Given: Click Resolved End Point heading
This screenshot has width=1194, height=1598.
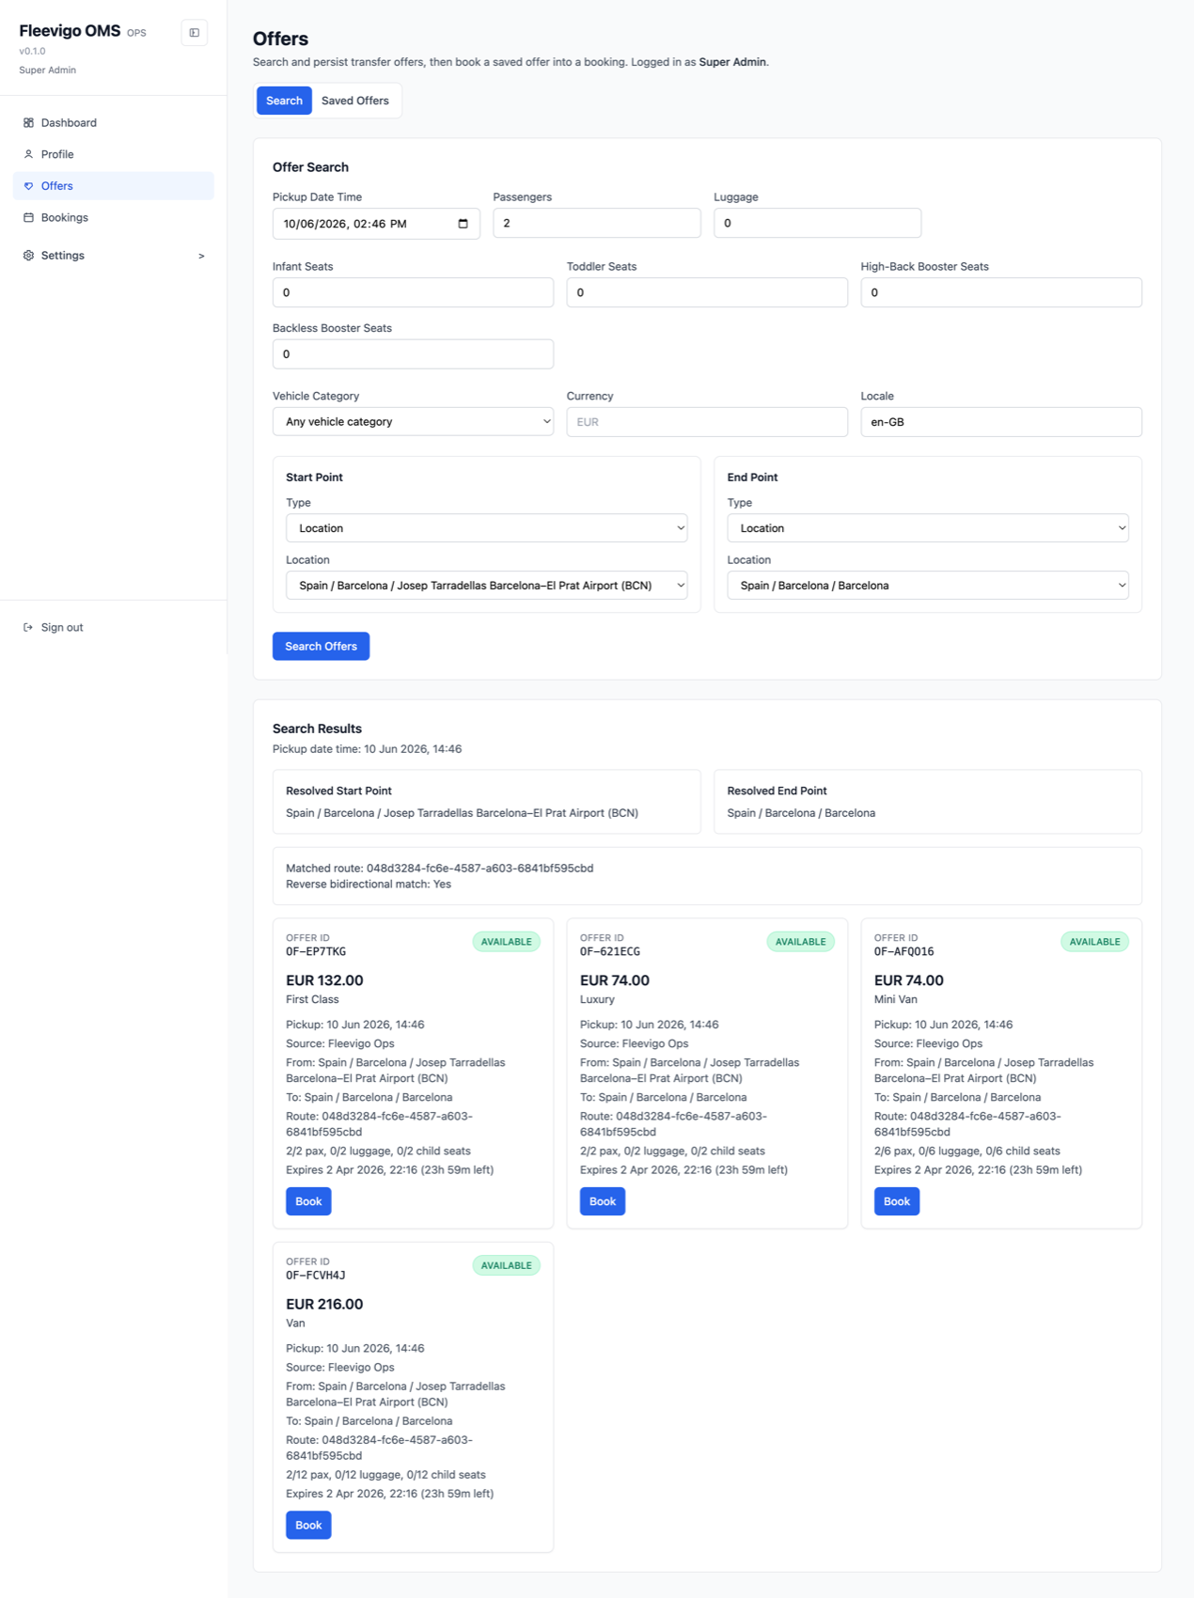Looking at the screenshot, I should (777, 791).
